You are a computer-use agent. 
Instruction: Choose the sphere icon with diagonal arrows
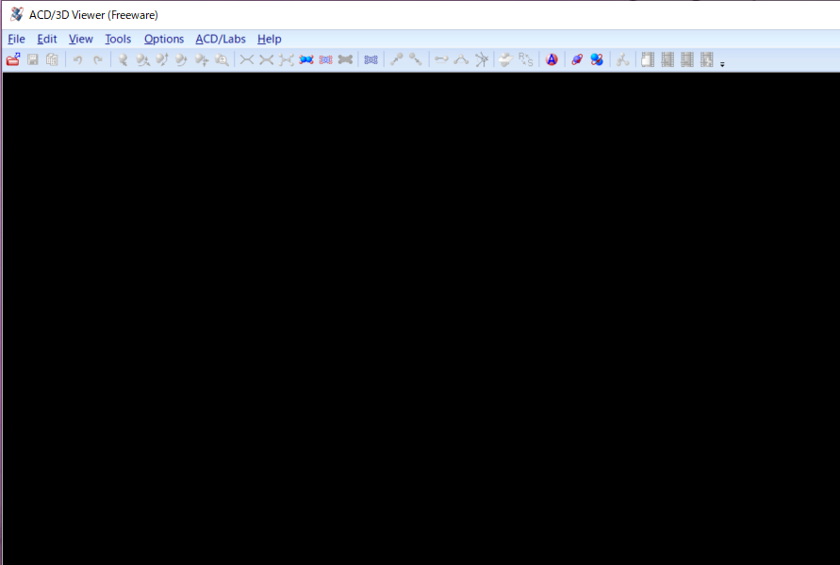[x=162, y=59]
